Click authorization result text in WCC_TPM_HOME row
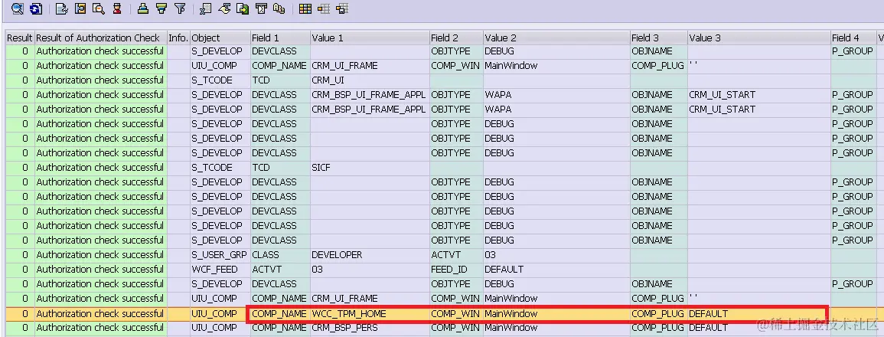This screenshot has width=884, height=337. 100,313
